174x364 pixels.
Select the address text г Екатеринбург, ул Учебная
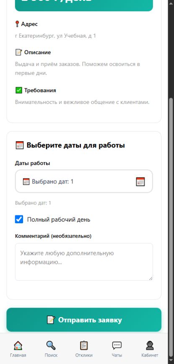(x=55, y=36)
